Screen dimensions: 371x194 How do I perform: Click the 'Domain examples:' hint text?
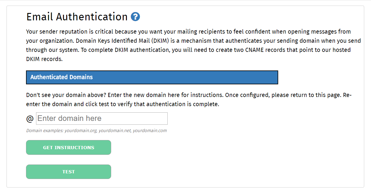(x=45, y=131)
